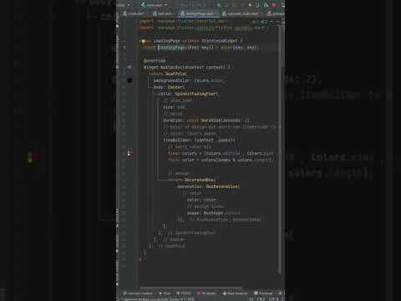The image size is (401, 301).
Task: Click the "body: Center(" code line
Action: tap(169, 87)
